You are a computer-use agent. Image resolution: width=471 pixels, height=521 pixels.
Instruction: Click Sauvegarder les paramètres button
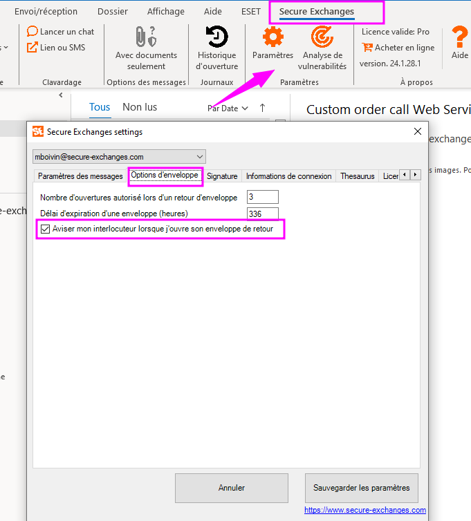361,488
